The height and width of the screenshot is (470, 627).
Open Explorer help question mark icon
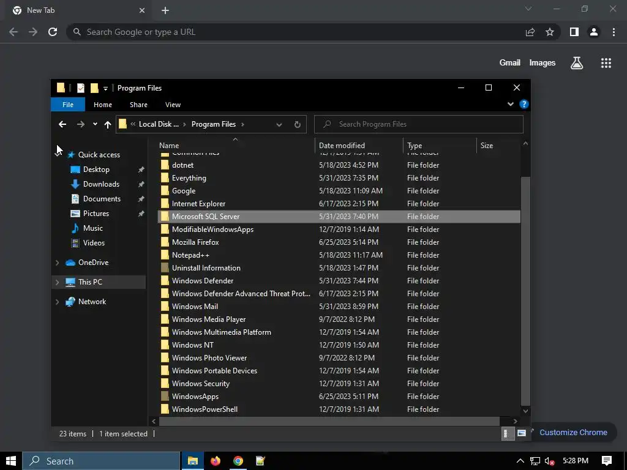tap(524, 104)
